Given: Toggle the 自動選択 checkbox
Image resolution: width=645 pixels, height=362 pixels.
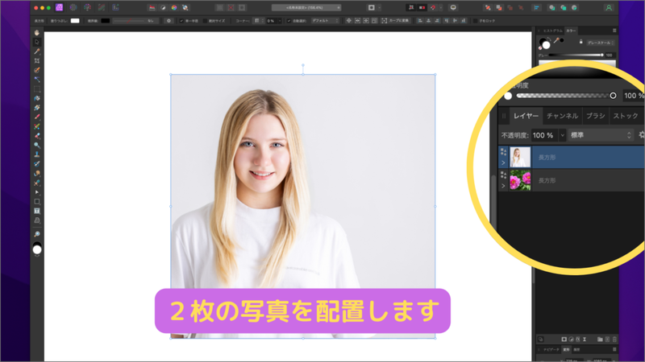Looking at the screenshot, I should click(289, 21).
